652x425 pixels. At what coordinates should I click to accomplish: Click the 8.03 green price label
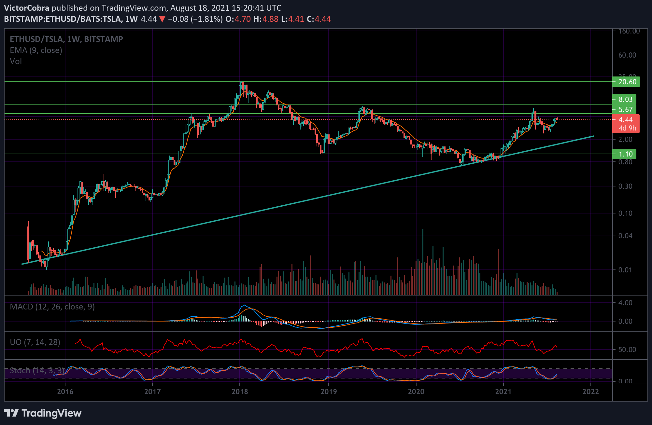[624, 99]
